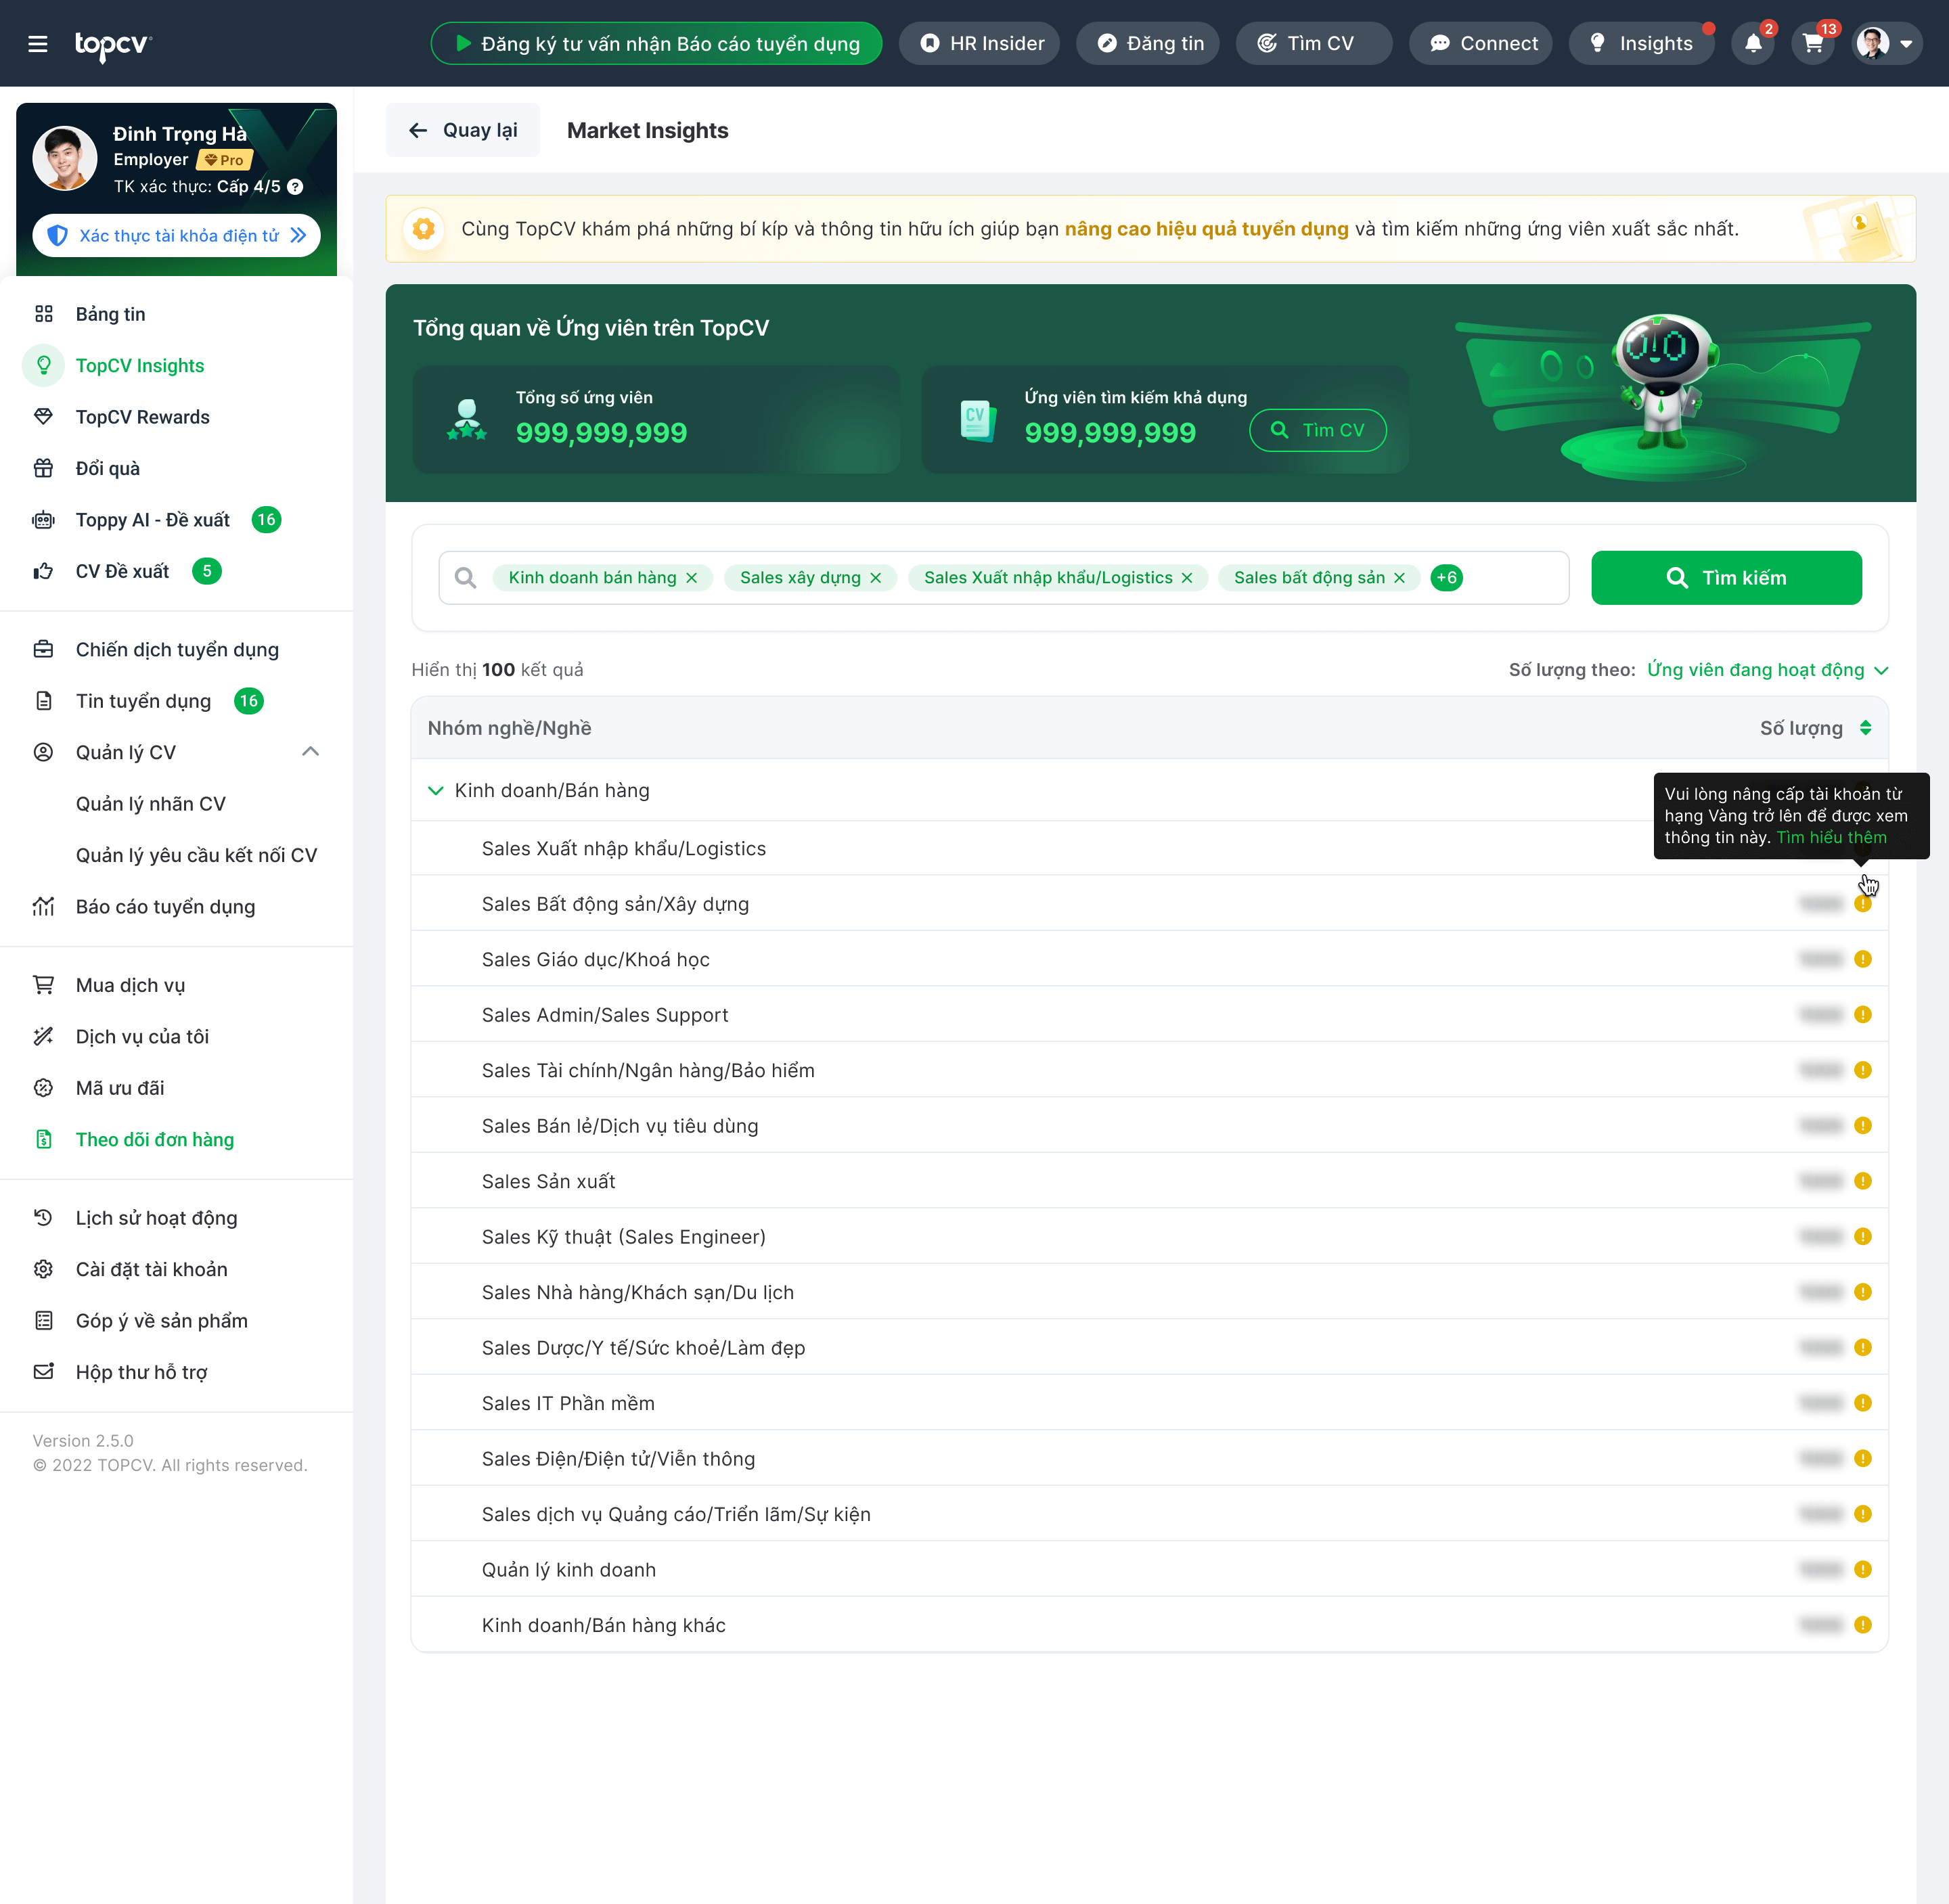Open the notifications bell icon
Image resolution: width=1949 pixels, height=1904 pixels.
(x=1753, y=44)
